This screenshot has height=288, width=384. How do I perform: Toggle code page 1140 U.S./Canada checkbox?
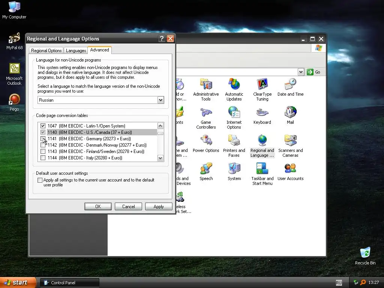coord(43,132)
